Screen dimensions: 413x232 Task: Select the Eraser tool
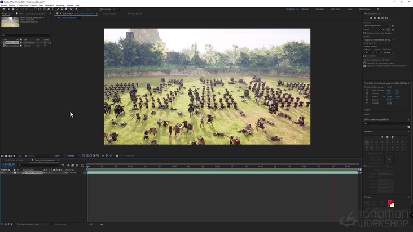pyautogui.click(x=66, y=9)
